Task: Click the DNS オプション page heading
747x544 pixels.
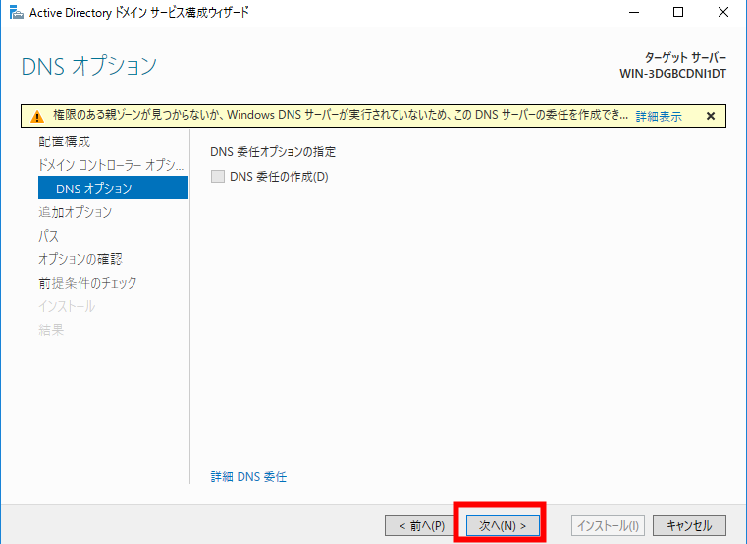Action: click(x=89, y=66)
